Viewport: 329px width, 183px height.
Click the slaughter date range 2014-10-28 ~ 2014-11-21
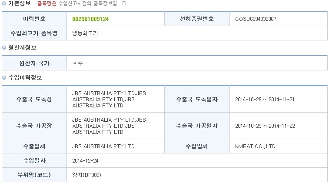coord(265,99)
